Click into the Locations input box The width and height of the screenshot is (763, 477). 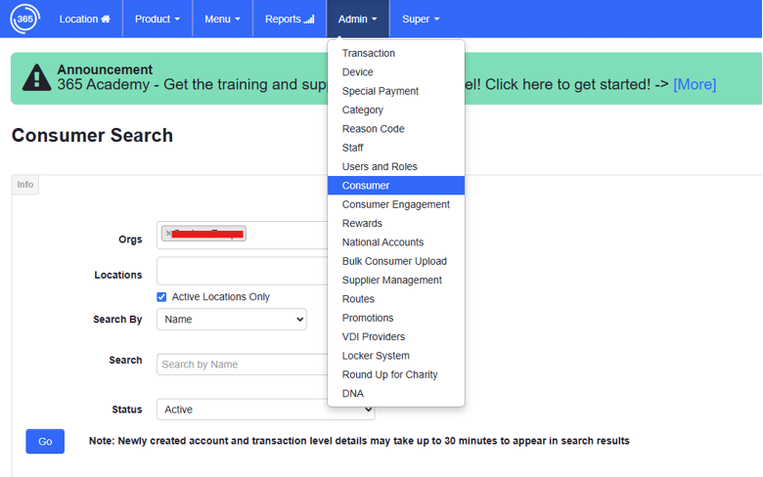point(243,271)
